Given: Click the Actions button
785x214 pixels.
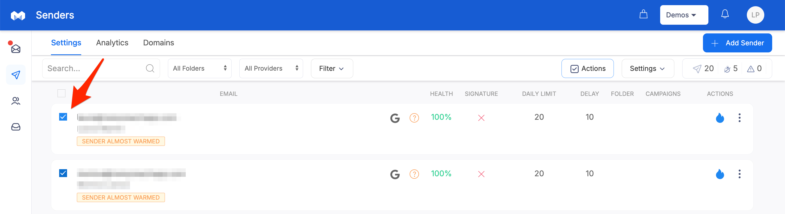Looking at the screenshot, I should tap(587, 69).
